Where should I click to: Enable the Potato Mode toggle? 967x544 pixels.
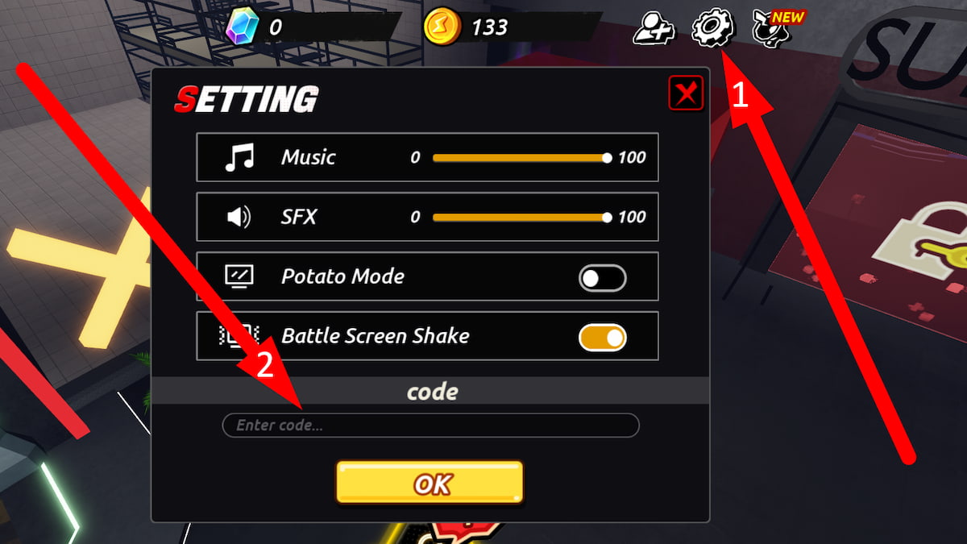pyautogui.click(x=603, y=278)
